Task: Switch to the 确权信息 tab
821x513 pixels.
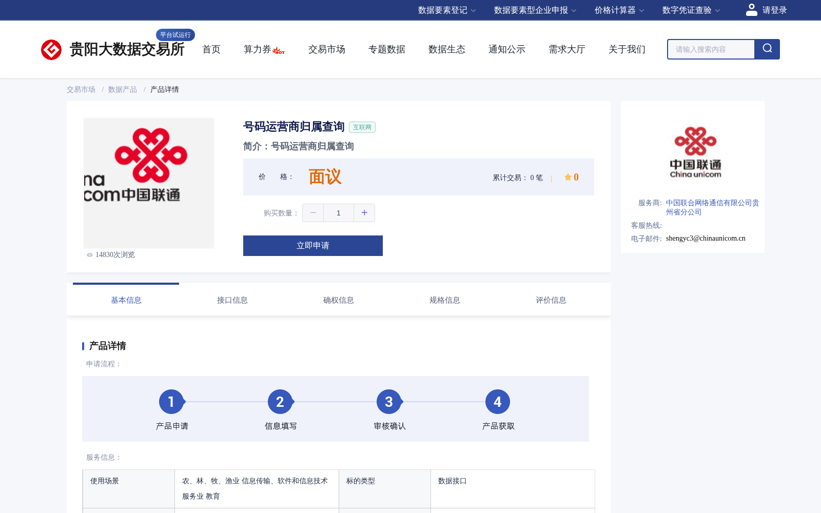Action: pyautogui.click(x=339, y=300)
